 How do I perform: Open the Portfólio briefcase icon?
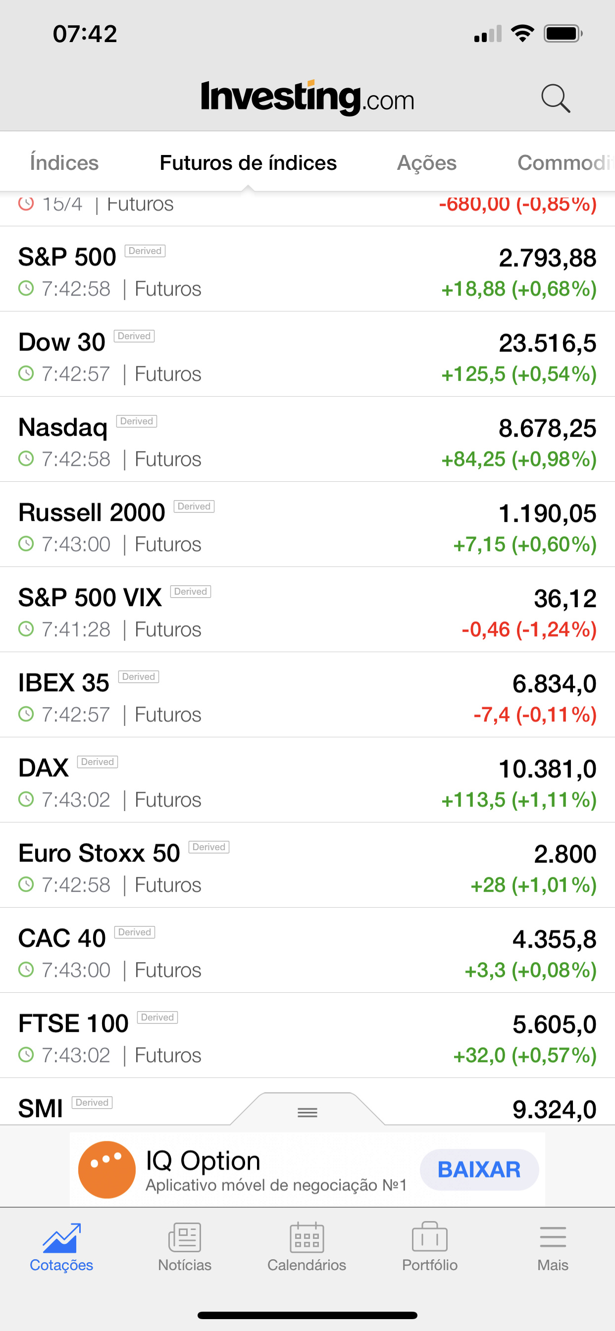(x=429, y=1236)
